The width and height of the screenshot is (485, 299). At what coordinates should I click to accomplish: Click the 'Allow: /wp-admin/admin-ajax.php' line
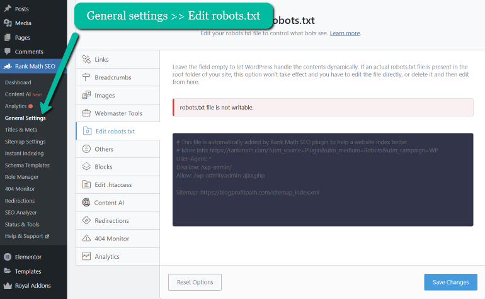click(x=220, y=176)
